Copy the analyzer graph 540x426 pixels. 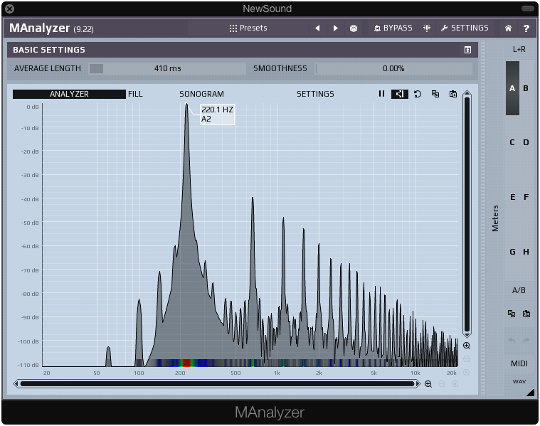[x=435, y=94]
